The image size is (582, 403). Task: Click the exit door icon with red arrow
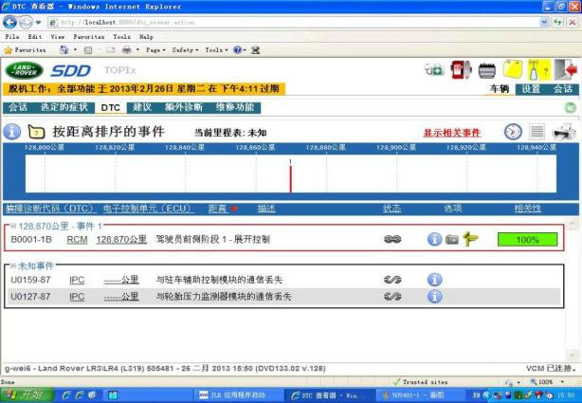566,69
